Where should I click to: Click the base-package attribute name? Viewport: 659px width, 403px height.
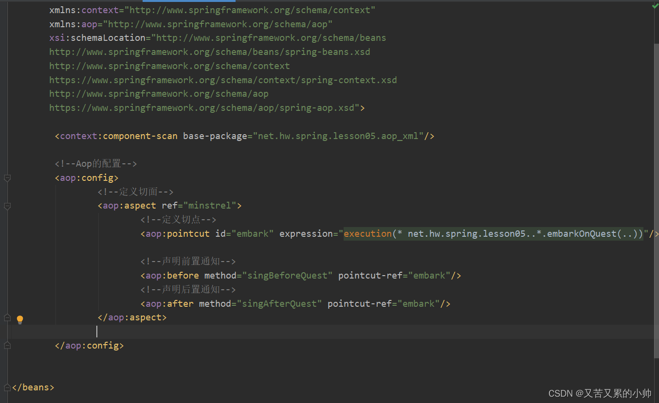[215, 136]
